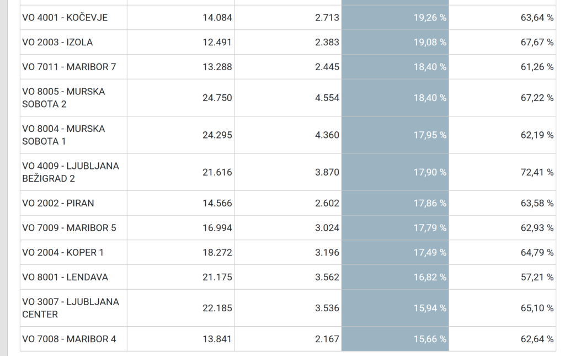Click the 72,41 % value in Bežigrad row
The width and height of the screenshot is (565, 356).
pos(536,172)
